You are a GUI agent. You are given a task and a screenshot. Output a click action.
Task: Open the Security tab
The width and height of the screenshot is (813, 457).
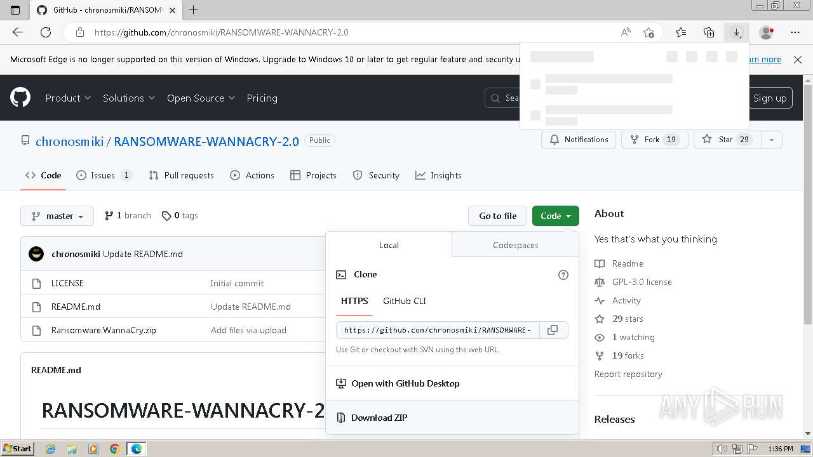coord(376,175)
